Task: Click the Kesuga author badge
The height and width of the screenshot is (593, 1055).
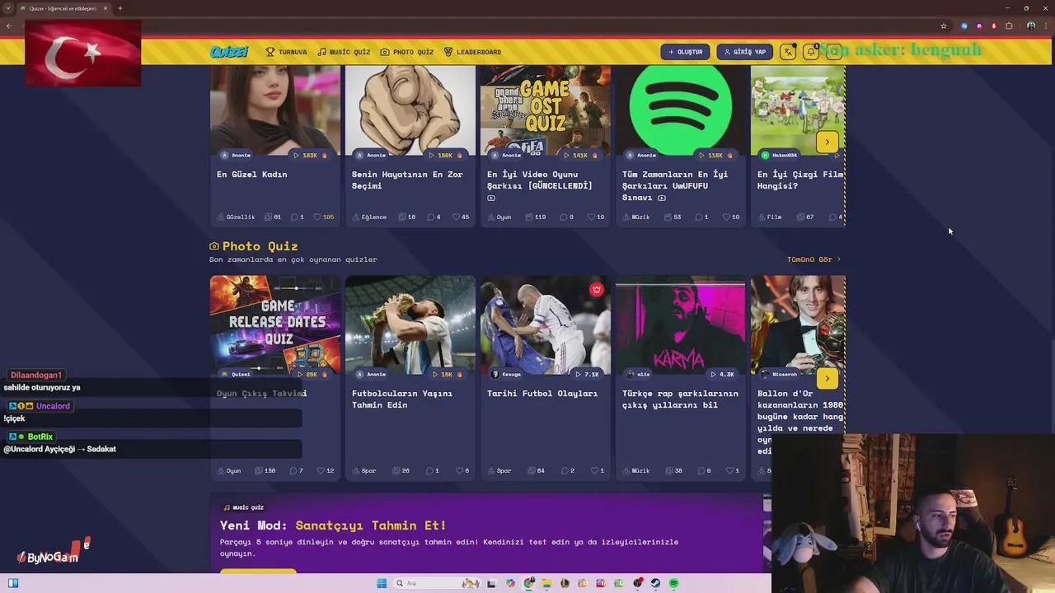Action: (x=506, y=375)
